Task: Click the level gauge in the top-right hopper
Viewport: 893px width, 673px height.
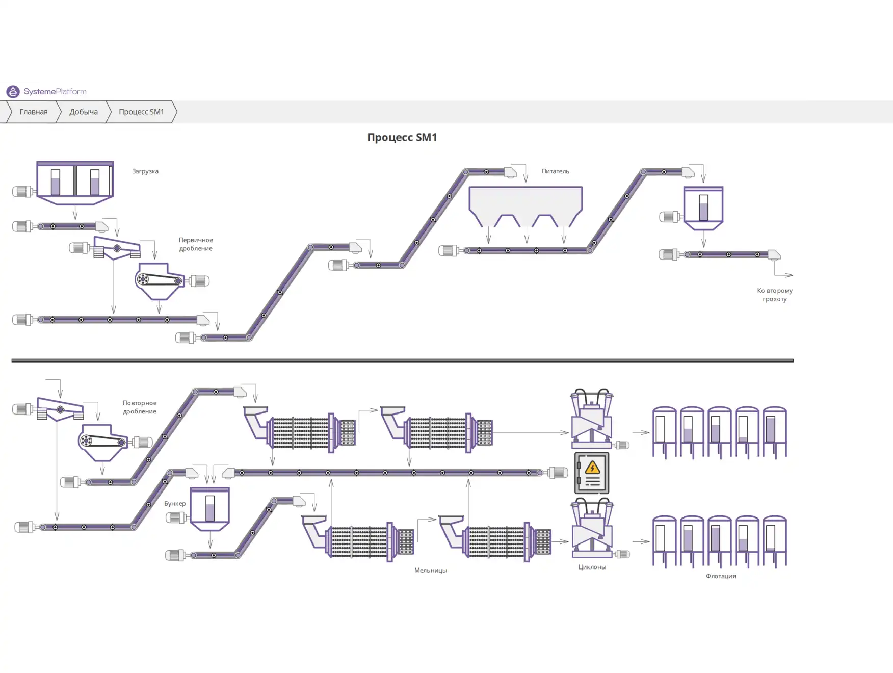Action: click(703, 208)
